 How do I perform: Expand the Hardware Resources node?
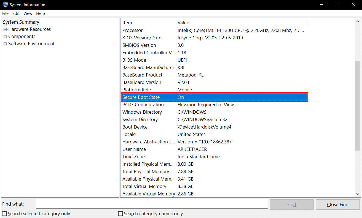click(x=5, y=29)
